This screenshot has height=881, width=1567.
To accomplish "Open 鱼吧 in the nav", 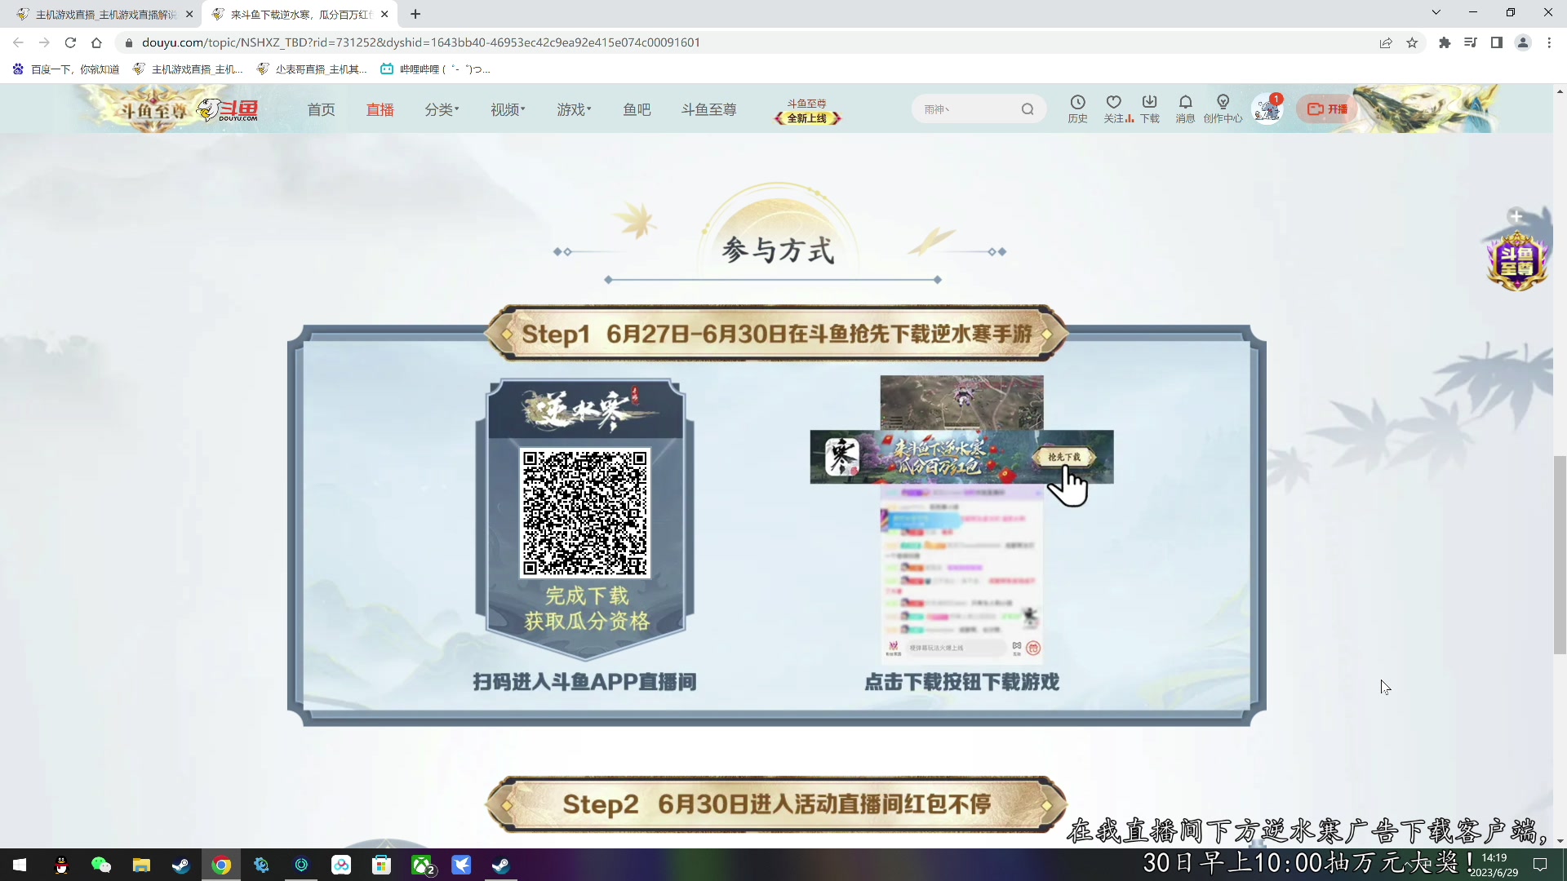I will click(637, 109).
